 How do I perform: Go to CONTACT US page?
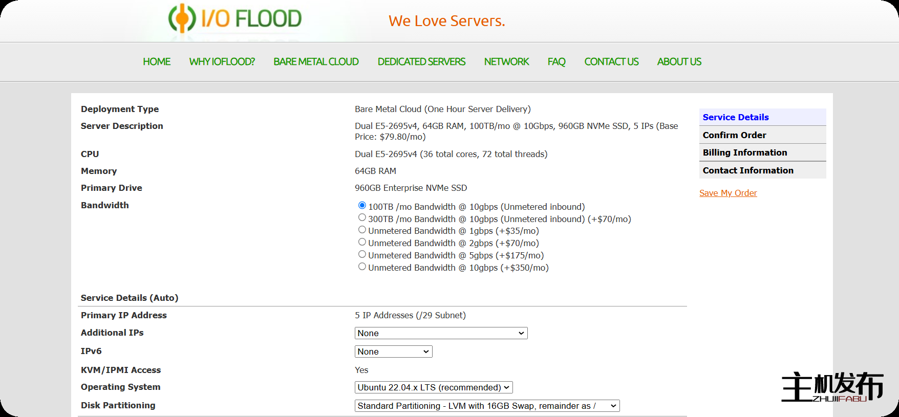pos(611,62)
